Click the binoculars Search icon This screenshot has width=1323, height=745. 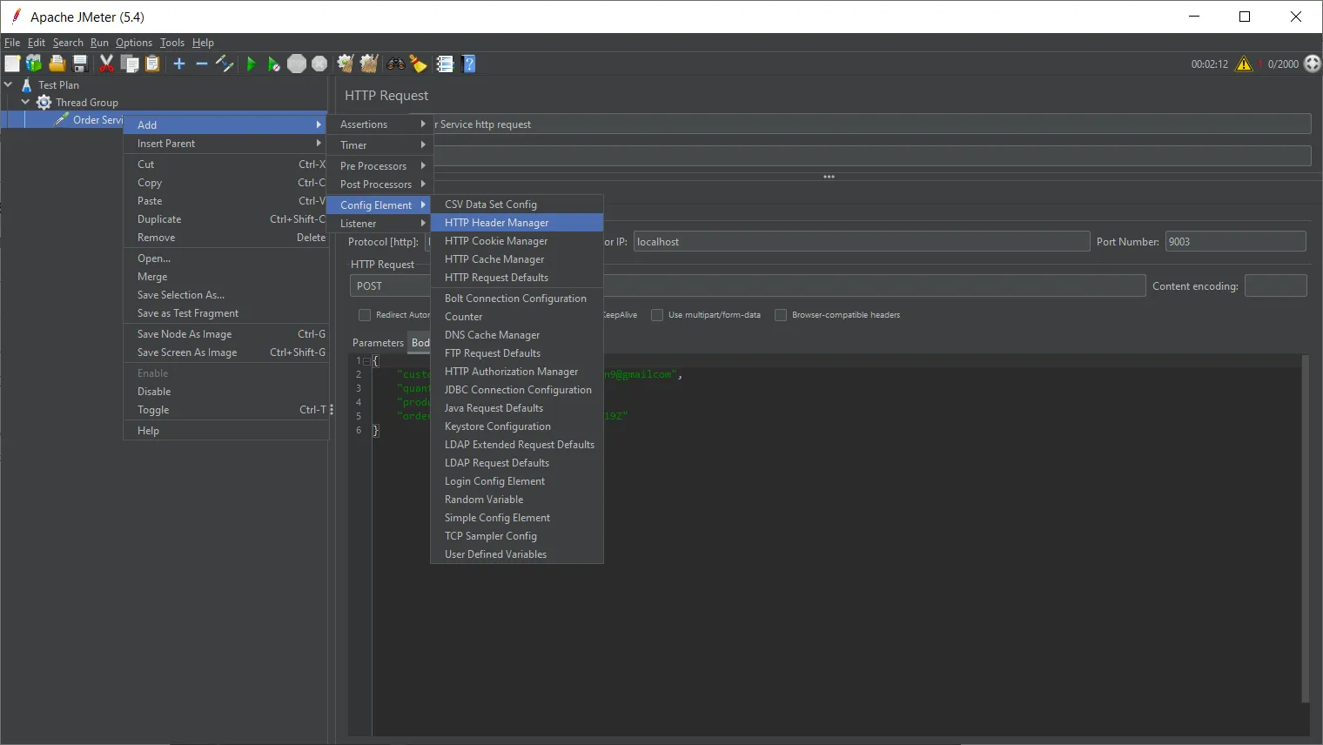396,64
